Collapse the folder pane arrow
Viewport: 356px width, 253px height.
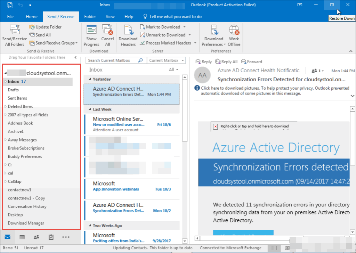pyautogui.click(x=75, y=57)
